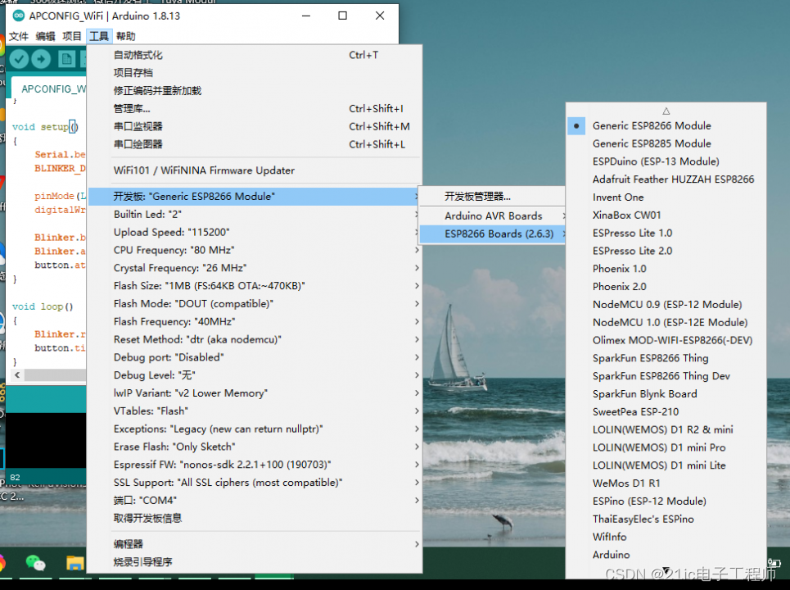Click the Verify checkmark toolbar icon
The height and width of the screenshot is (590, 790).
19,59
